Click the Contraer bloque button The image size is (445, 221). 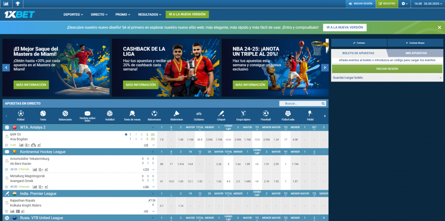415,43
